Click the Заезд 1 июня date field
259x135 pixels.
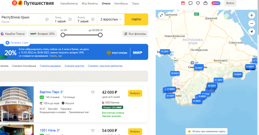(63, 19)
